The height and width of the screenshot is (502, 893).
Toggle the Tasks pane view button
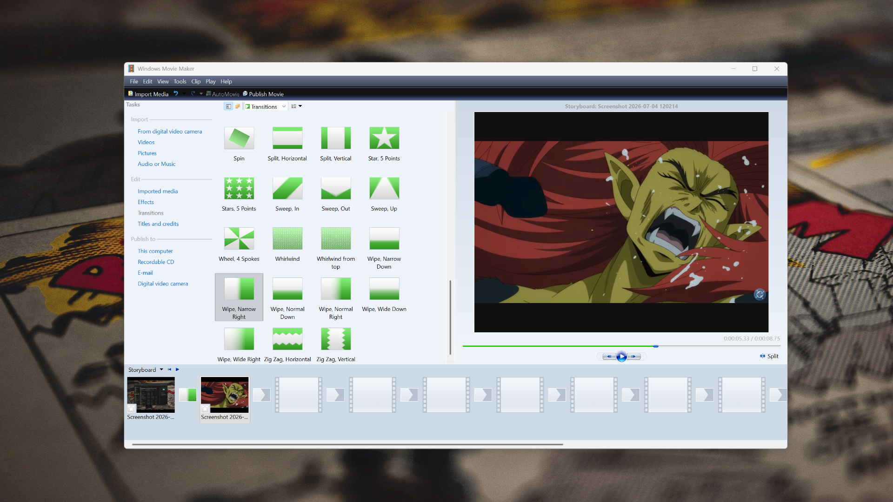click(x=228, y=106)
